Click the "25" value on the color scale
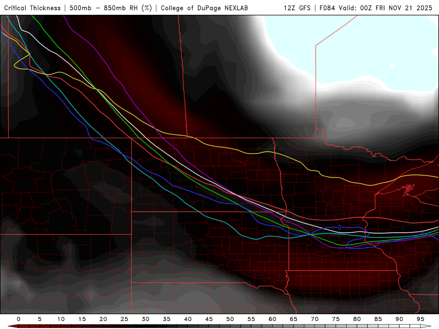This screenshot has height=329, width=439. [x=125, y=319]
